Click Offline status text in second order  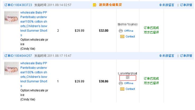pos(128,83)
